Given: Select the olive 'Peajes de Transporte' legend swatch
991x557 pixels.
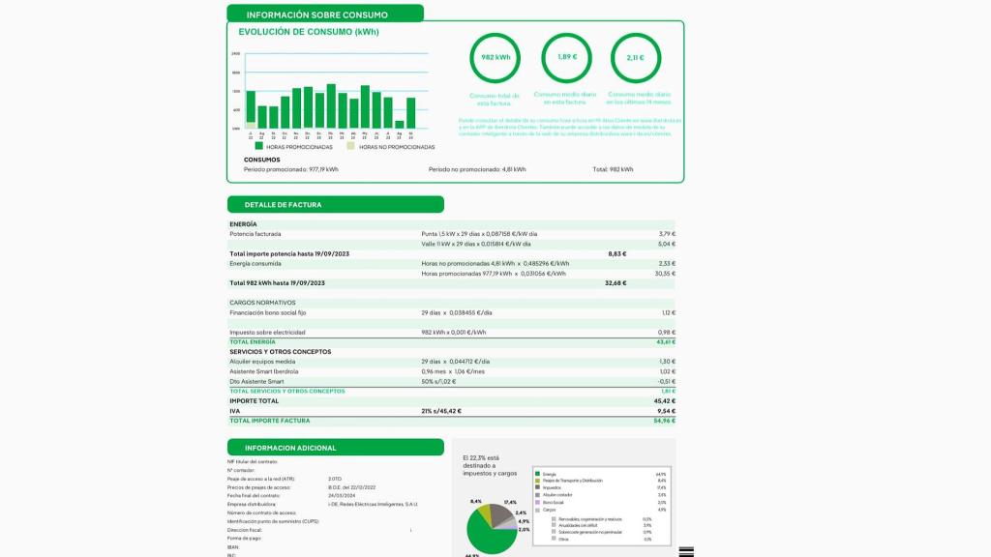Looking at the screenshot, I should point(538,481).
